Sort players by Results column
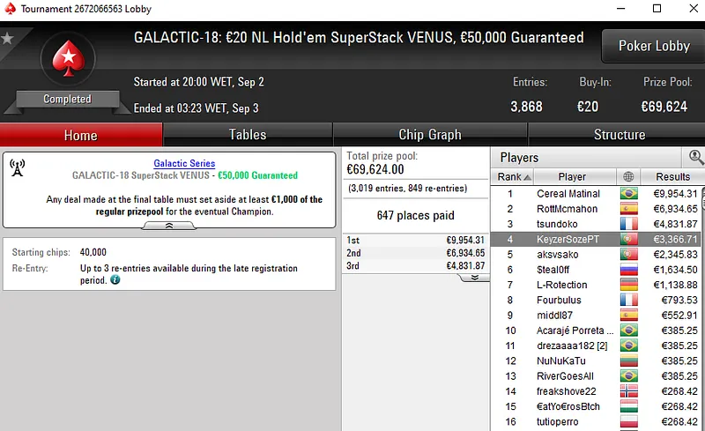Screen dimensions: 705x431 pyautogui.click(x=672, y=176)
